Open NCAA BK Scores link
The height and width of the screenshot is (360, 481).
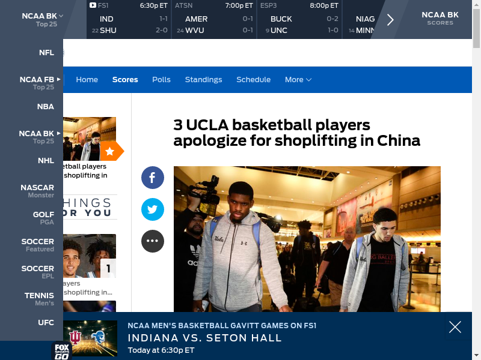click(x=440, y=19)
